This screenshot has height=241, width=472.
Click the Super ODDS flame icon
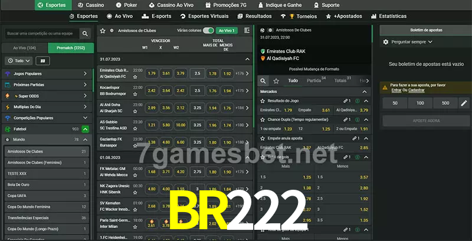coord(8,96)
